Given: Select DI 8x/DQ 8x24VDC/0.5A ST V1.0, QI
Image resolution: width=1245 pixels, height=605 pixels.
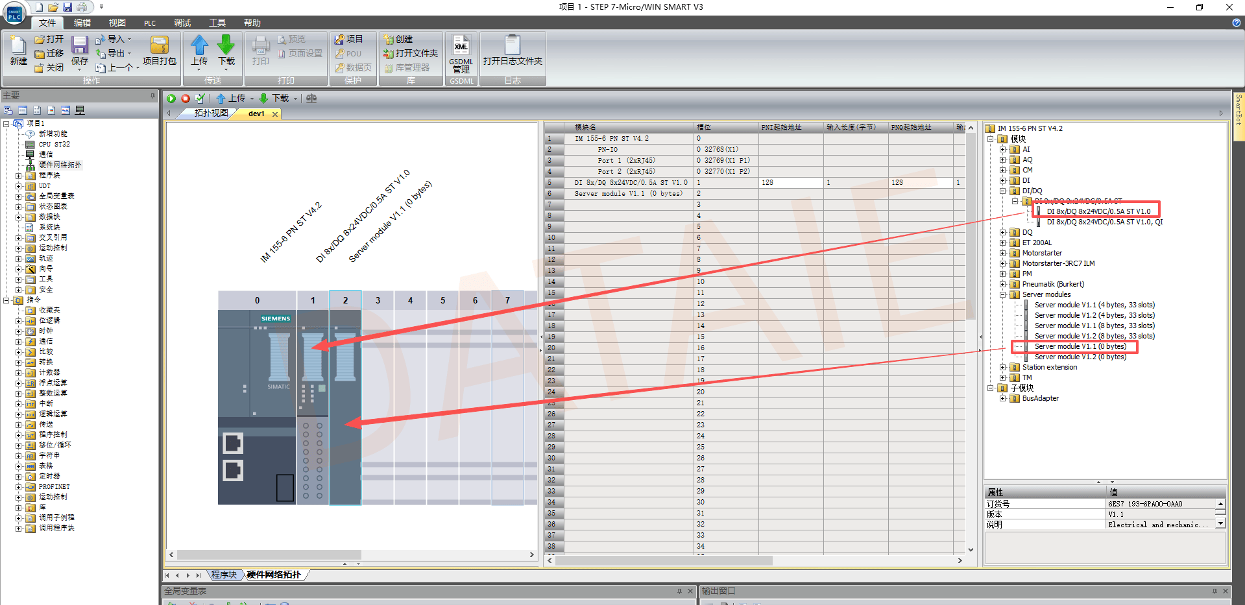Looking at the screenshot, I should pos(1104,222).
